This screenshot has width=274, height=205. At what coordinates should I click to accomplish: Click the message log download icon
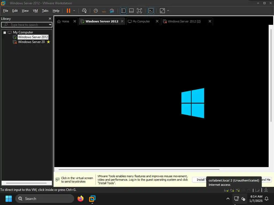coord(266,190)
